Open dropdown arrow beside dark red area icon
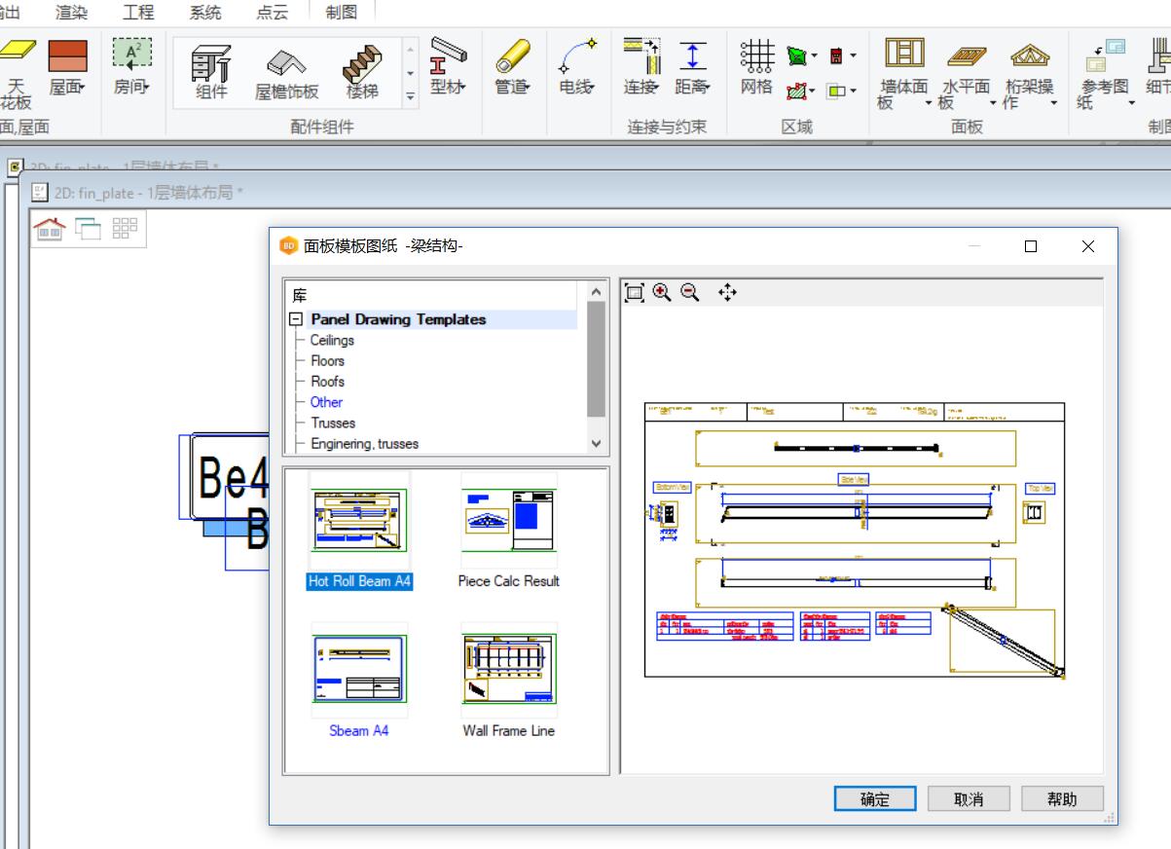 point(854,56)
